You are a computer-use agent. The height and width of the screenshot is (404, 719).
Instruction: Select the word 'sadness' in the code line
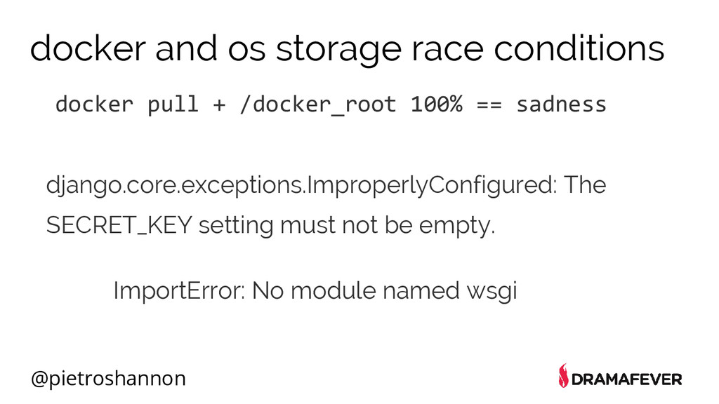(x=561, y=105)
